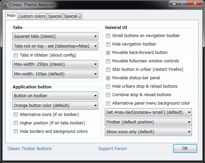Switch to Custom colors tab
This screenshot has height=163, width=205.
click(32, 16)
